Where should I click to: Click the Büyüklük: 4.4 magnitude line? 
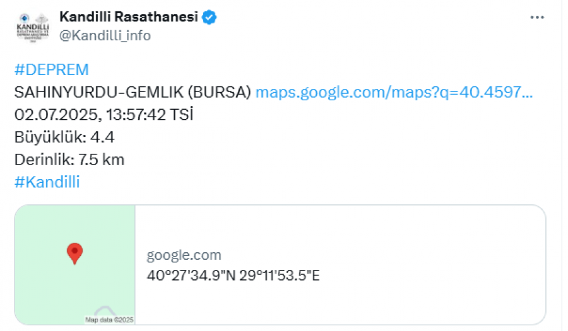pos(64,137)
